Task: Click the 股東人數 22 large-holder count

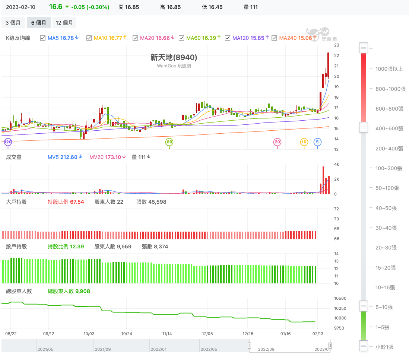Action: point(109,202)
